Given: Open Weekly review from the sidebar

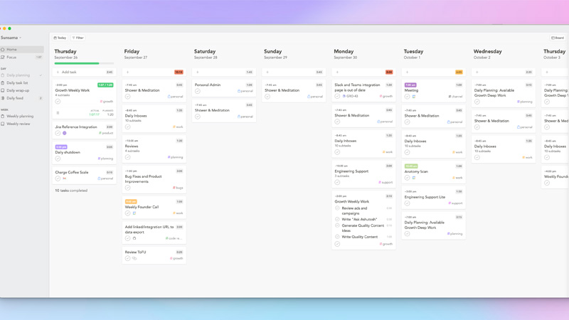Looking at the screenshot, I should 18,124.
